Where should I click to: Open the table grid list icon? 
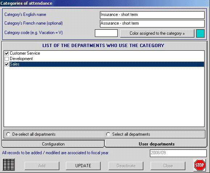[9, 165]
